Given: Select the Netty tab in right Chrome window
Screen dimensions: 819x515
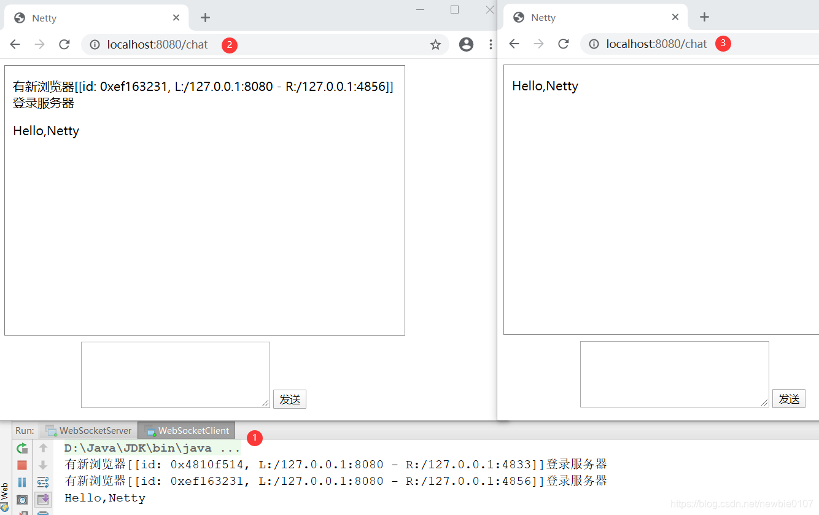Looking at the screenshot, I should [596, 17].
